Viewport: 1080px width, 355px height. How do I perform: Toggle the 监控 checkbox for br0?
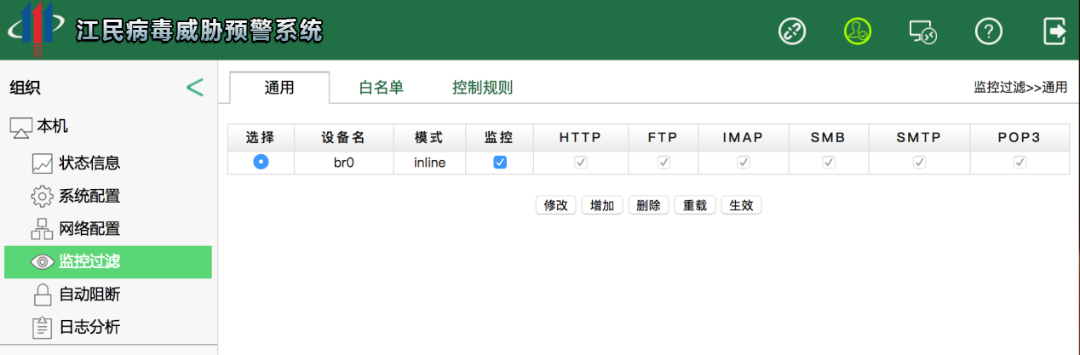tap(500, 162)
